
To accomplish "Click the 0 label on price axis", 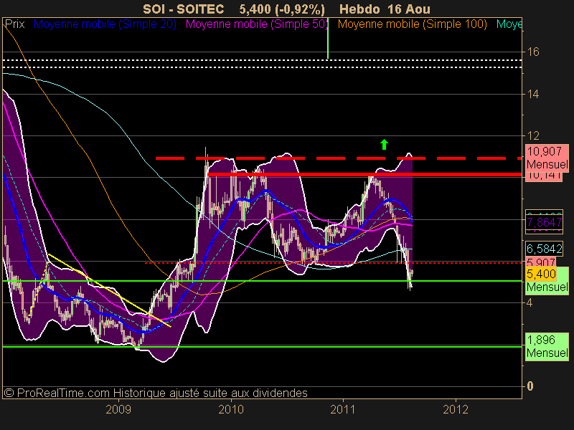I will point(530,386).
